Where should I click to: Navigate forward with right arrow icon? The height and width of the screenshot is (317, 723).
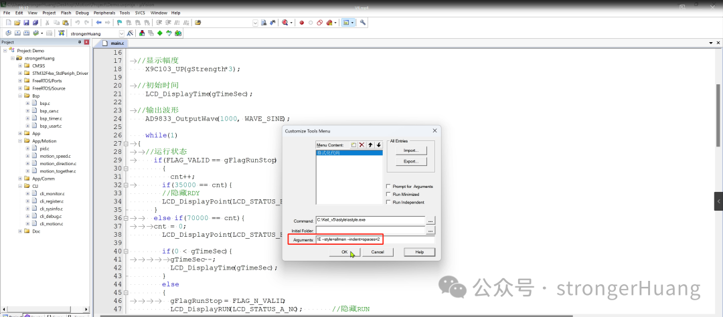pyautogui.click(x=107, y=23)
